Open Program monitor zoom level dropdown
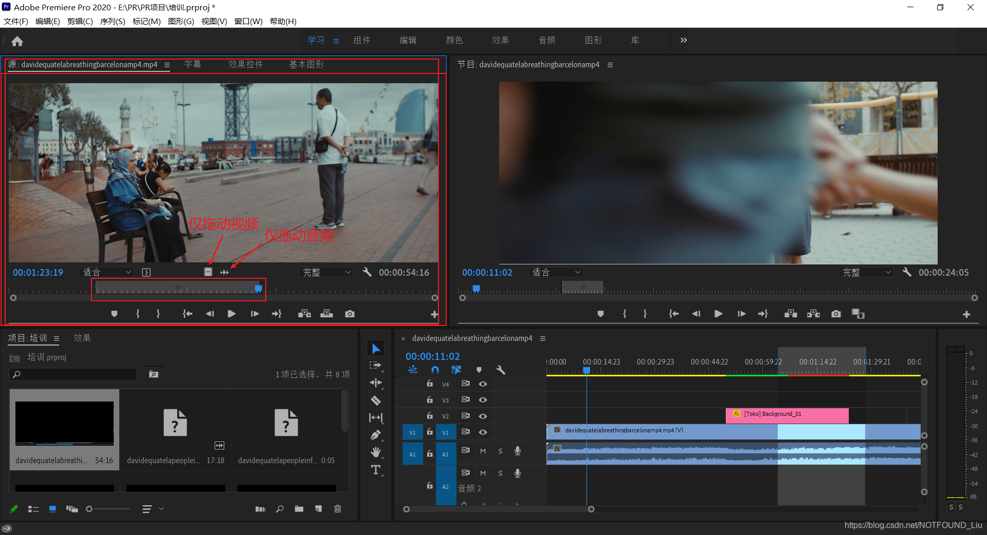Screen dimensions: 987x535 556,272
